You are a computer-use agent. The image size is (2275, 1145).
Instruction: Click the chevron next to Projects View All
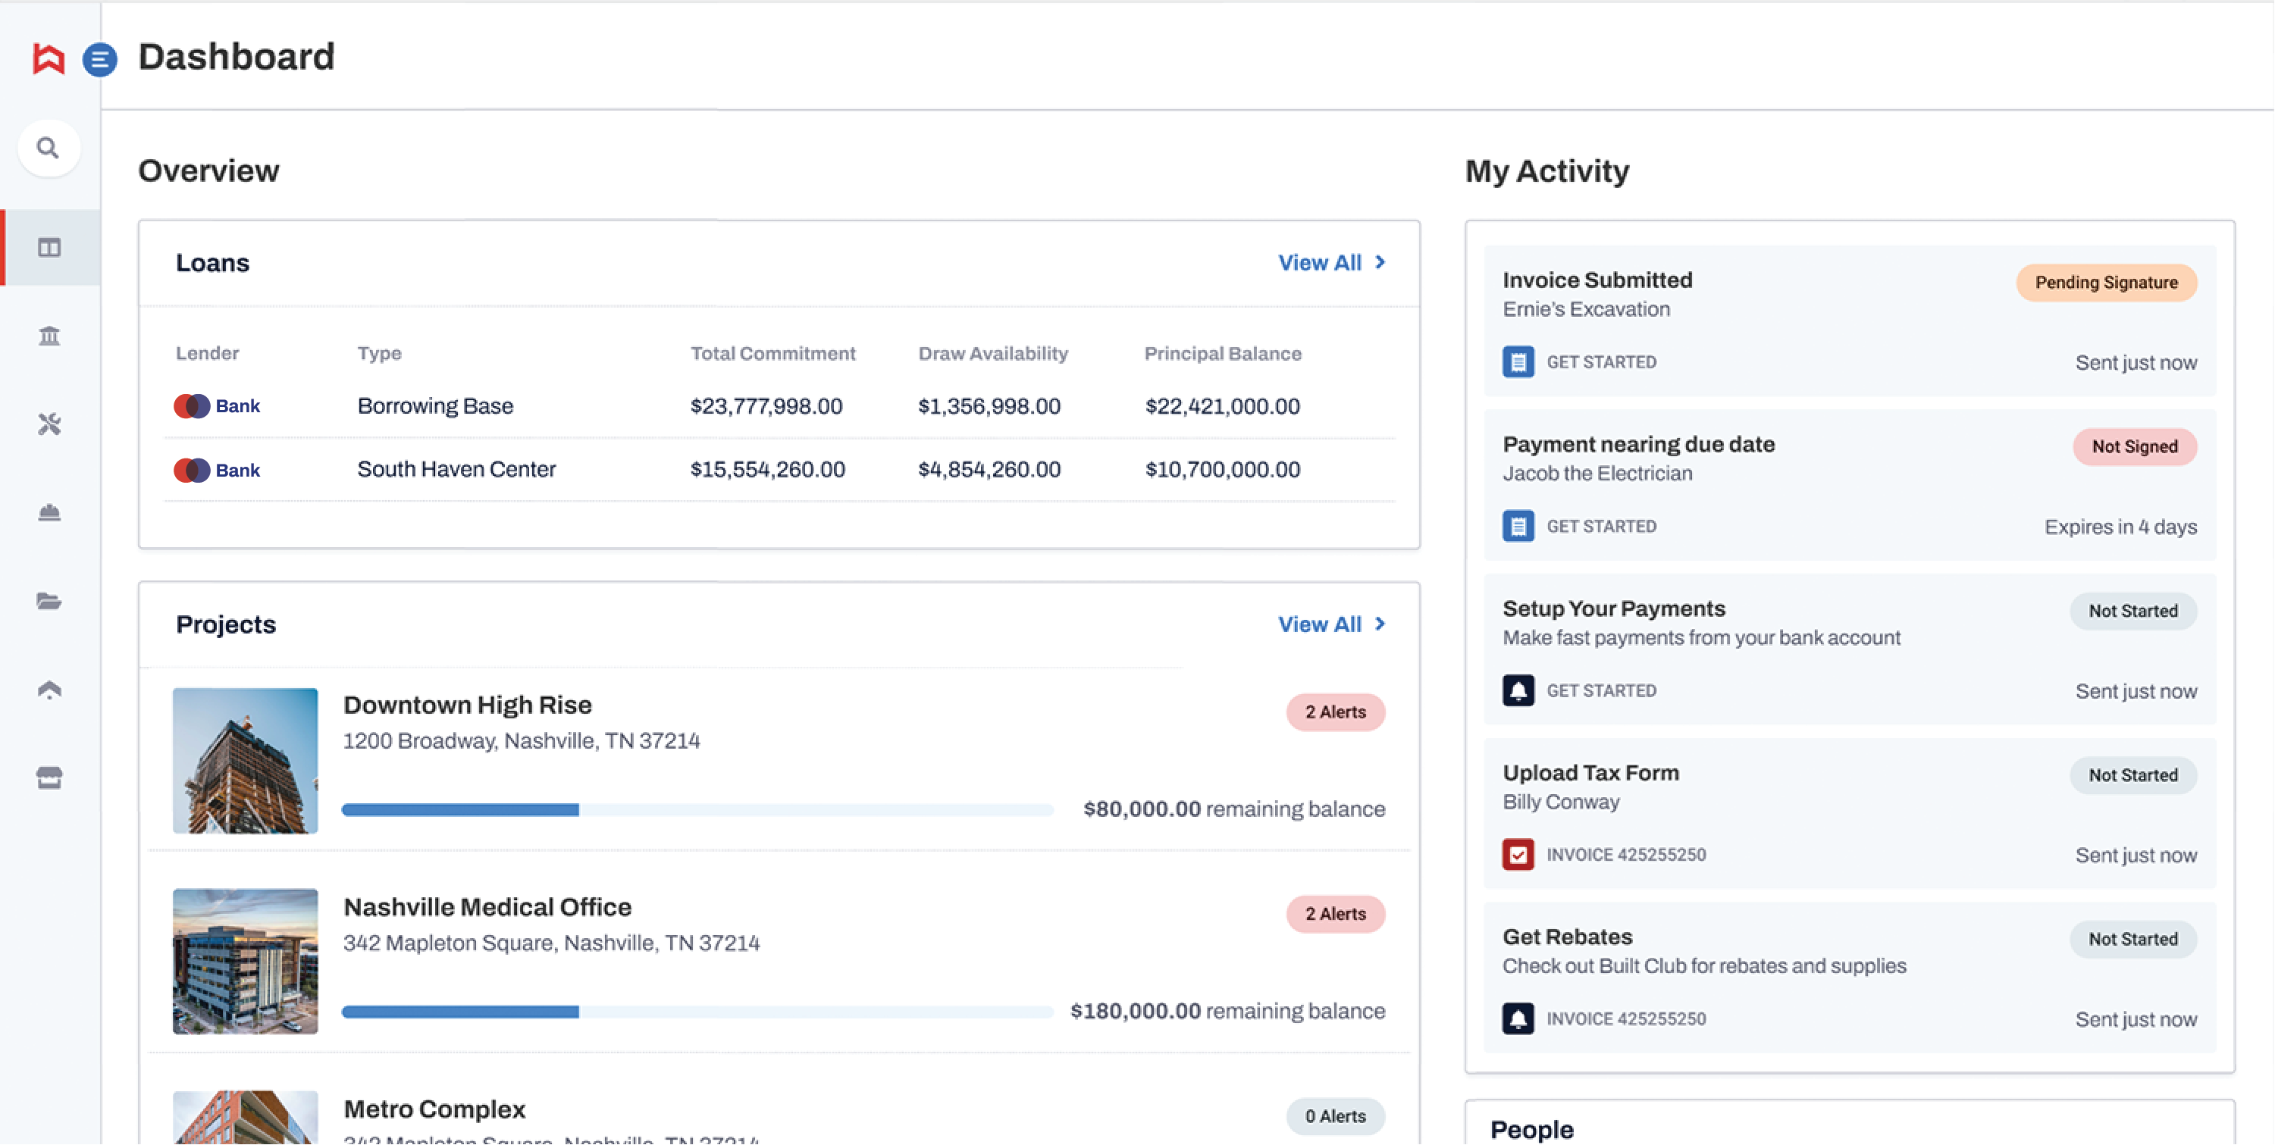click(1380, 624)
